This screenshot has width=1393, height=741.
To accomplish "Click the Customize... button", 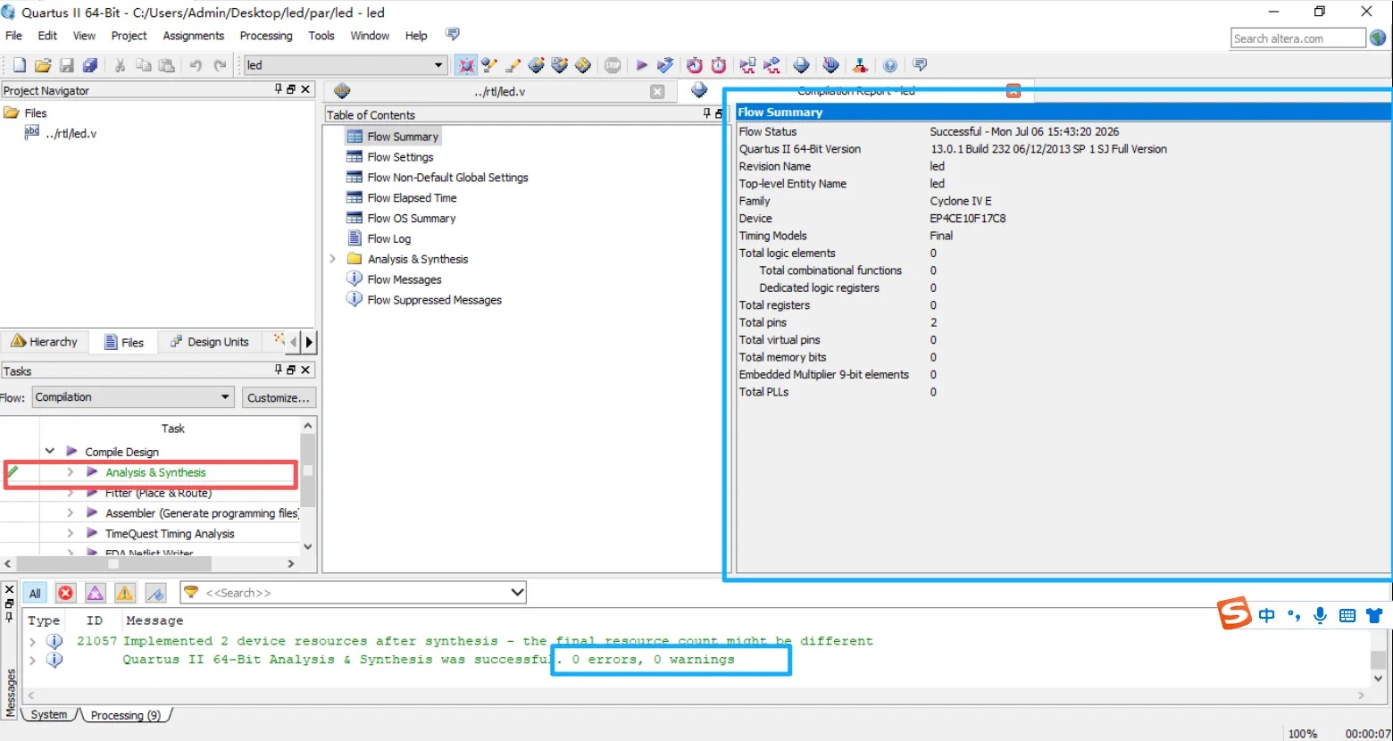I will 279,397.
